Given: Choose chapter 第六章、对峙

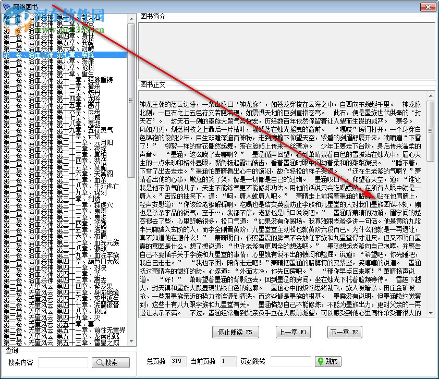Looking at the screenshot, I should [63, 47].
